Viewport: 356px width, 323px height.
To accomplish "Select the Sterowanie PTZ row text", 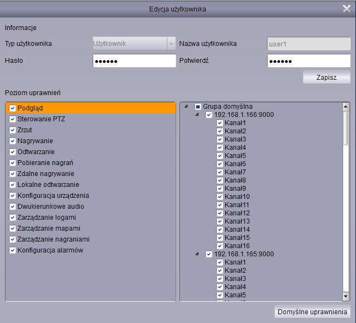I will point(41,119).
